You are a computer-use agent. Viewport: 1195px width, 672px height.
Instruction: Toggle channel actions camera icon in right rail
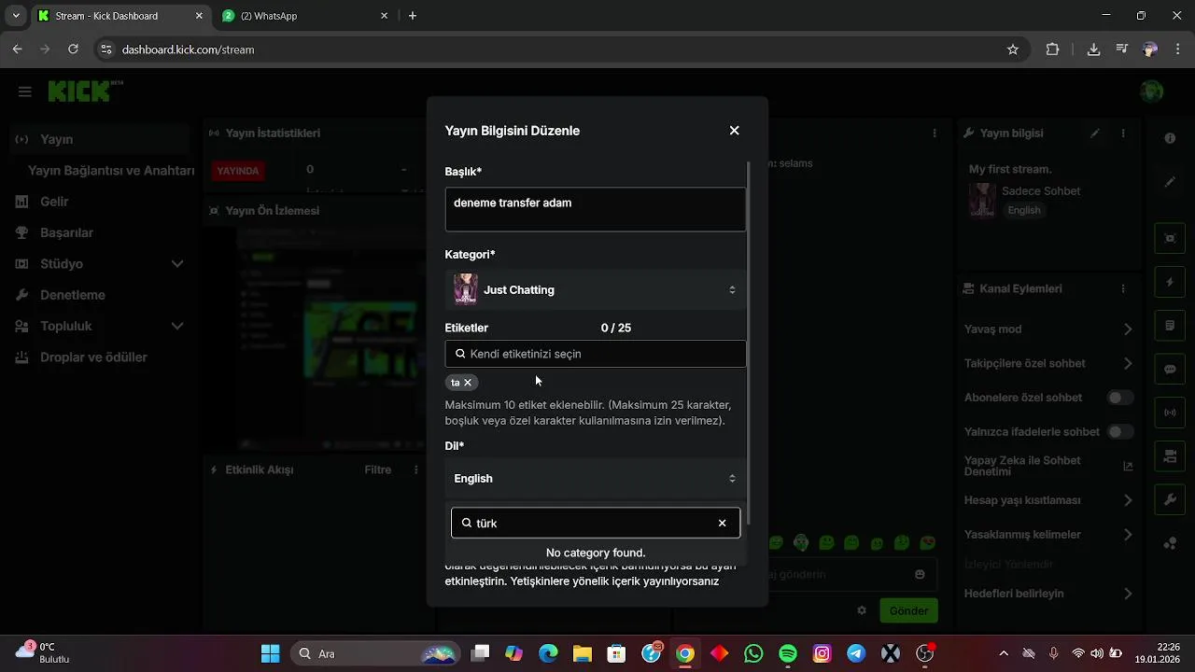pos(1170,456)
